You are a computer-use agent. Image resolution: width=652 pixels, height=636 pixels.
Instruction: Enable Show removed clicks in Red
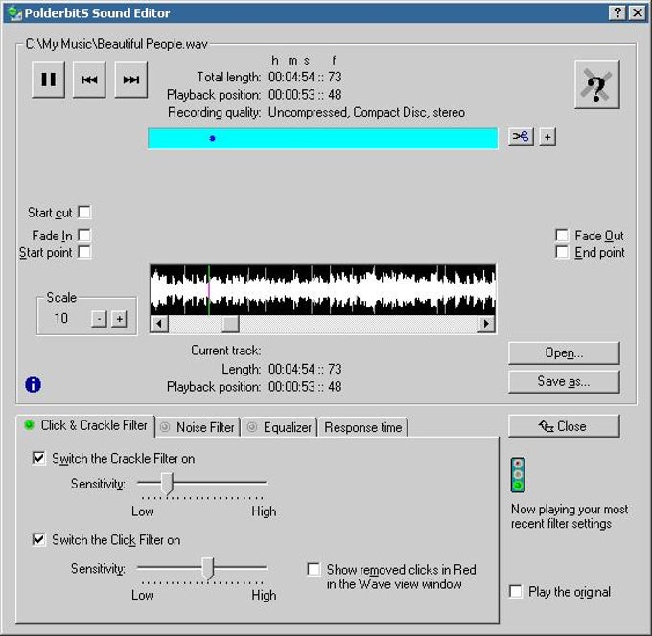point(314,569)
